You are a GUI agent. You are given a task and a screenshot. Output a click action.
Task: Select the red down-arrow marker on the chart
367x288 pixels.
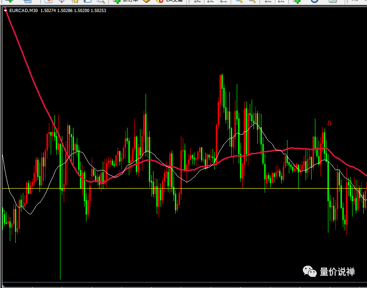[x=329, y=124]
